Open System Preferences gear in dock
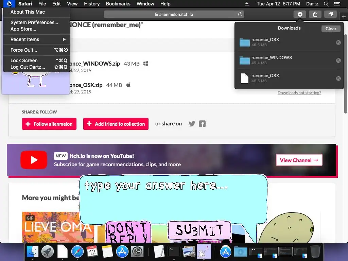This screenshot has height=261, width=348. click(x=137, y=252)
